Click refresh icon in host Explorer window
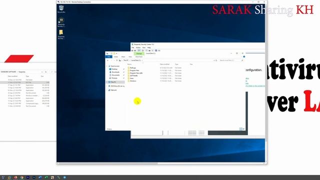320x180 pixels. pos(45,72)
